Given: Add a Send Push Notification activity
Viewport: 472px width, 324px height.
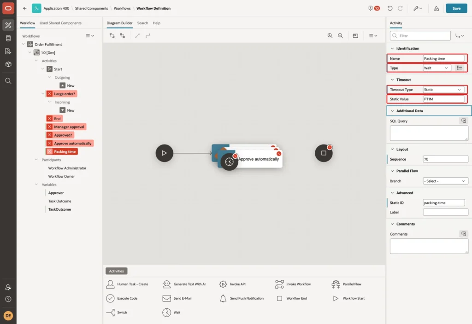Looking at the screenshot, I should (x=242, y=298).
